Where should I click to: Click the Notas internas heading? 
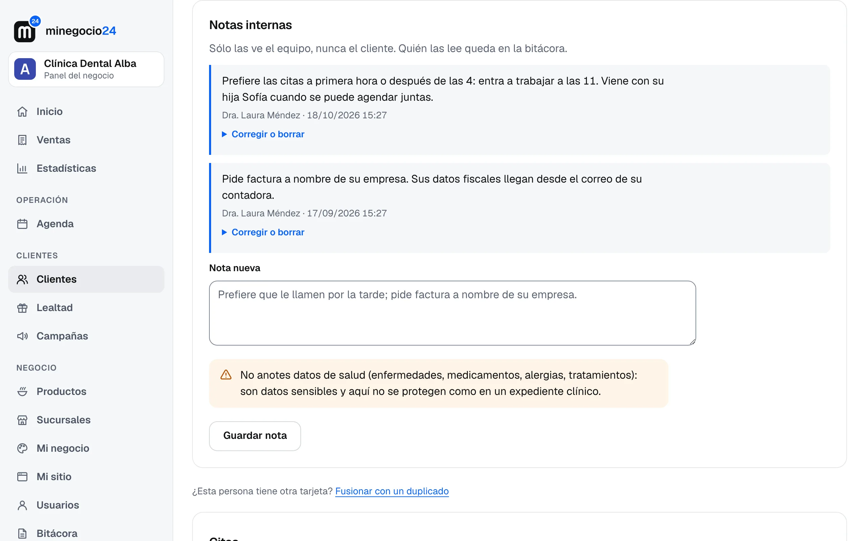(x=250, y=25)
